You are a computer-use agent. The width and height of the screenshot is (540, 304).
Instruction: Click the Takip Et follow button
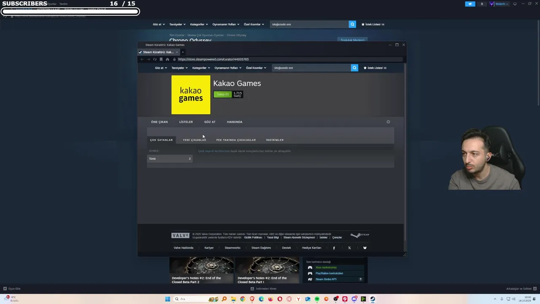point(223,94)
